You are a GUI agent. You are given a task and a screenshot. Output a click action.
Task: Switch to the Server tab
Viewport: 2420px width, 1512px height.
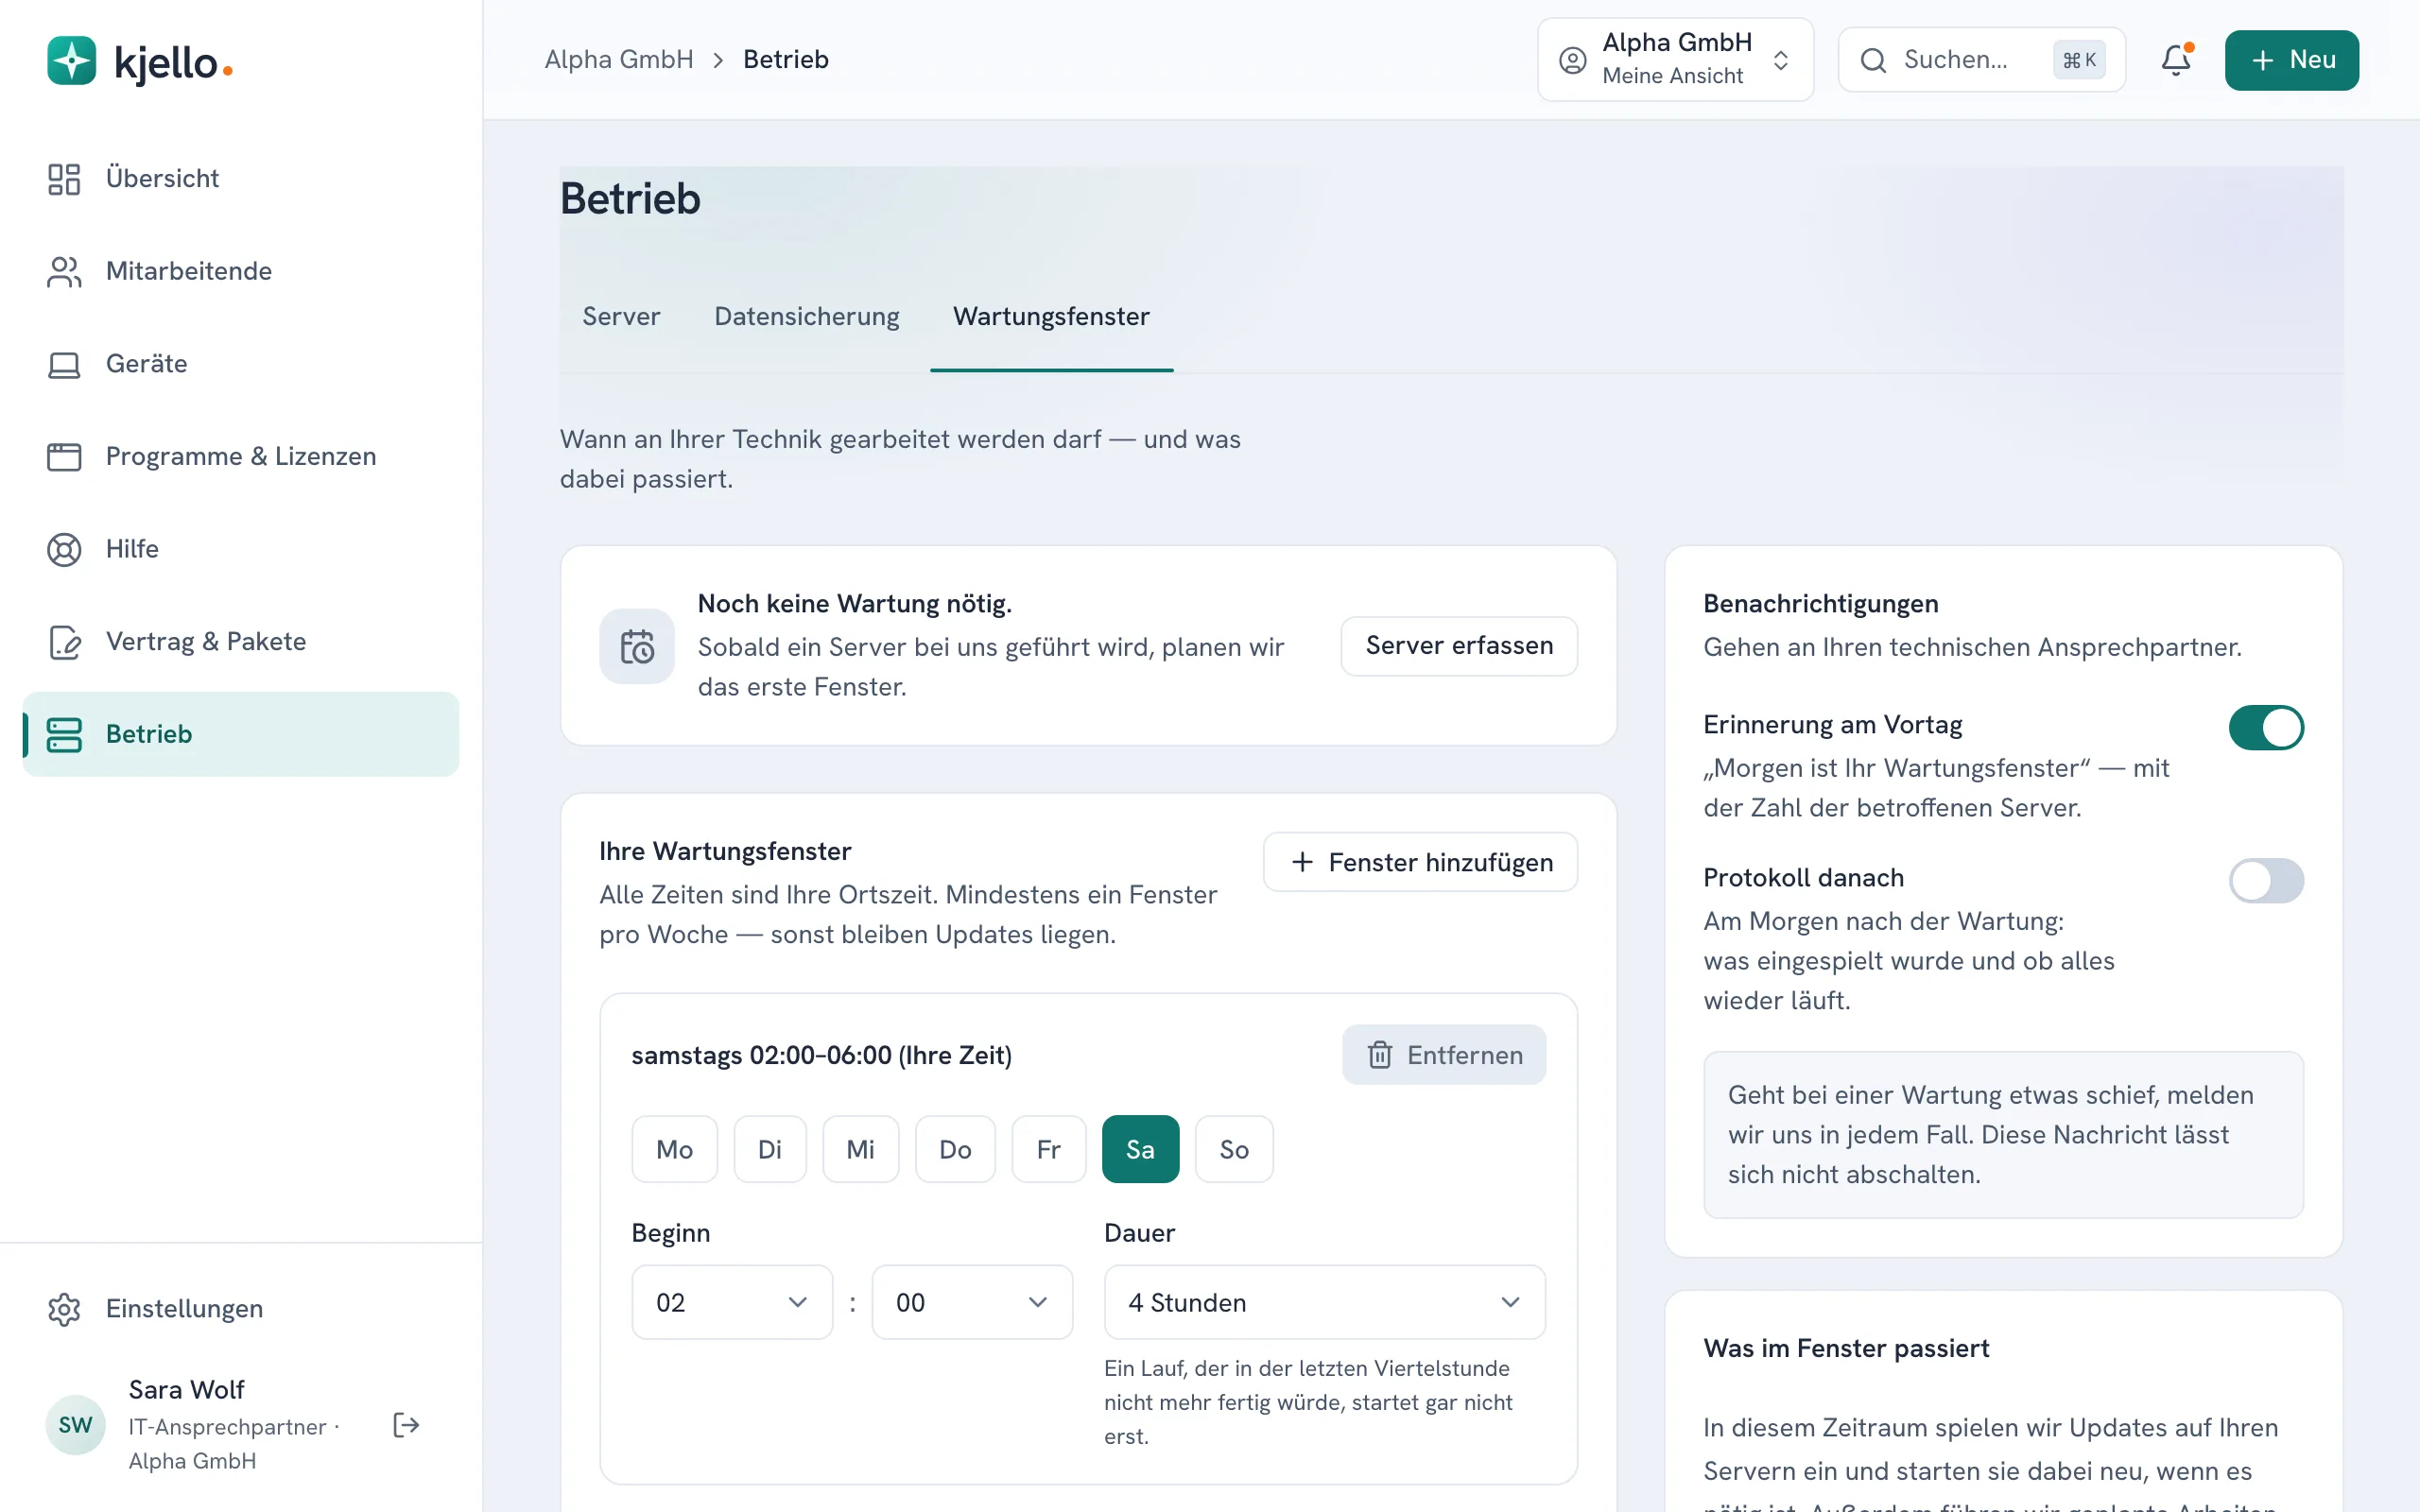tap(621, 317)
